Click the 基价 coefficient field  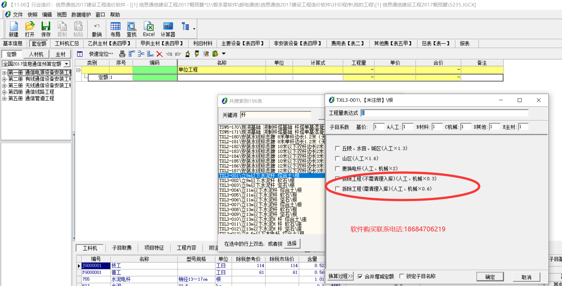coord(379,127)
